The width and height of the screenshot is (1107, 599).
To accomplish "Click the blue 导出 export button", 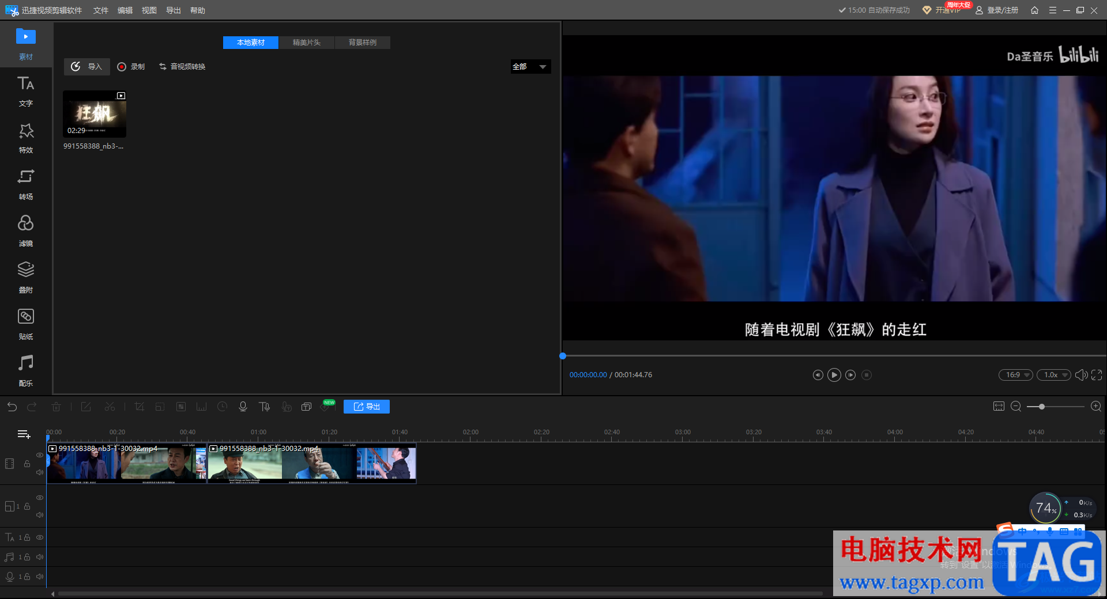I will [x=367, y=407].
